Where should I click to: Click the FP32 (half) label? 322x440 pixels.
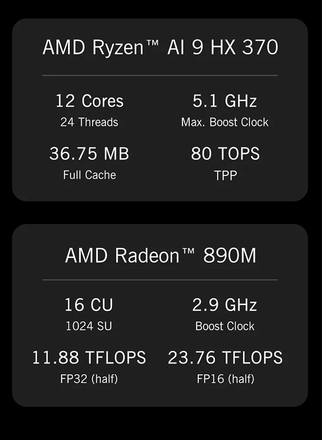pos(89,379)
